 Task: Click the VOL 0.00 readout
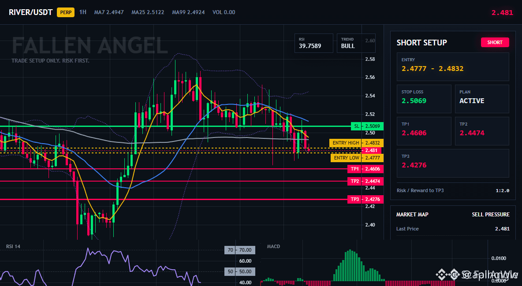click(x=224, y=12)
